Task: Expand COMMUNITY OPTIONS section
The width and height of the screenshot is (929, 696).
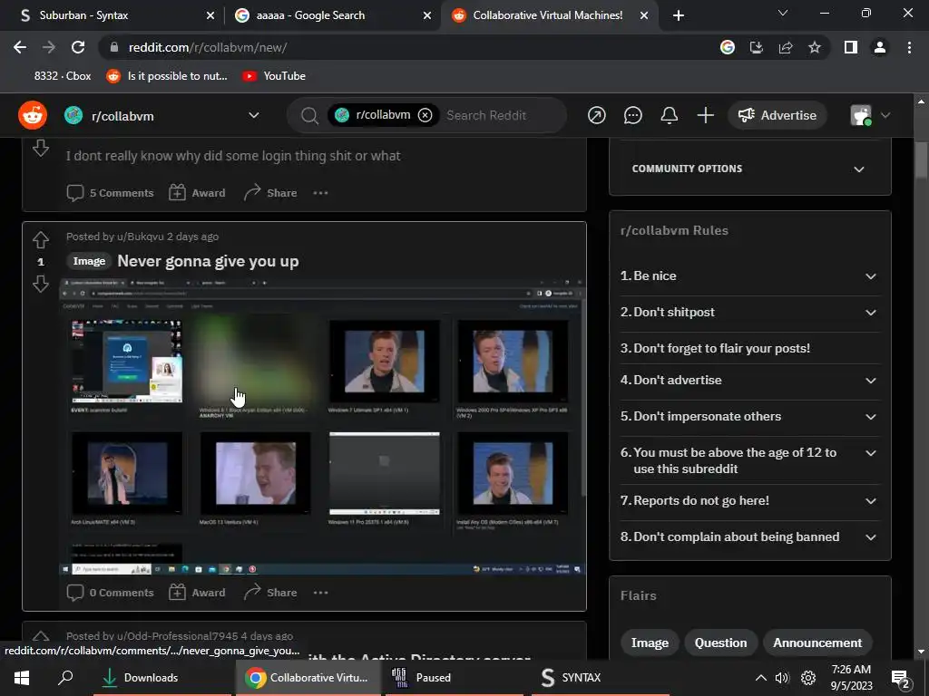Action: [749, 169]
